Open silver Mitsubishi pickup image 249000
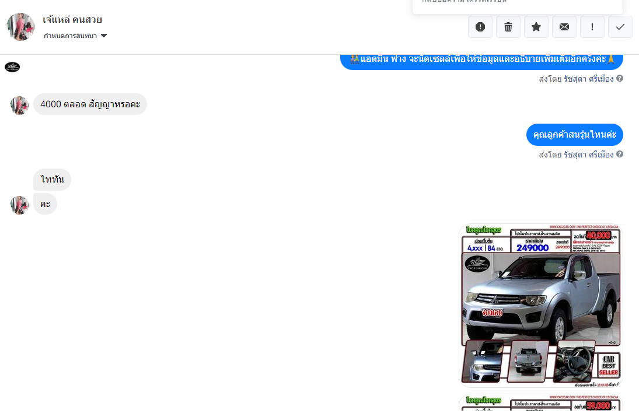Viewport: 639px width, 417px height. 541,305
